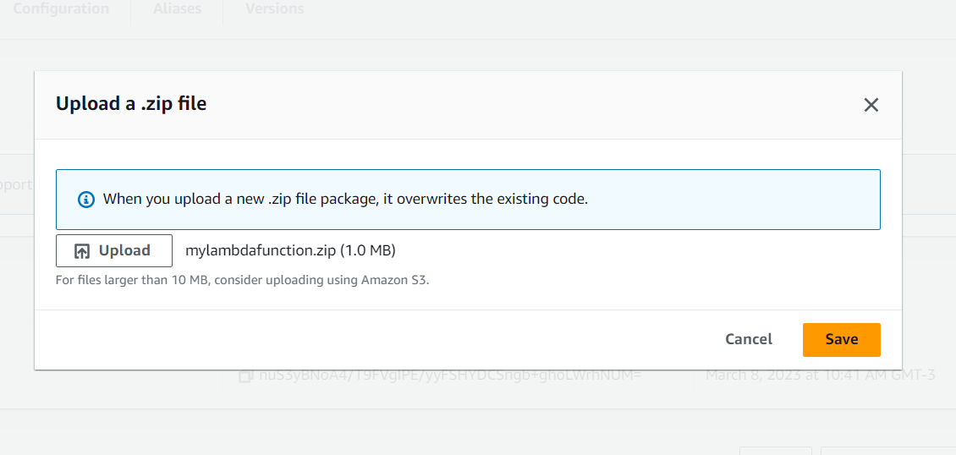
Task: Click the cut-off "pport" text behind dialog
Action: click(x=15, y=184)
